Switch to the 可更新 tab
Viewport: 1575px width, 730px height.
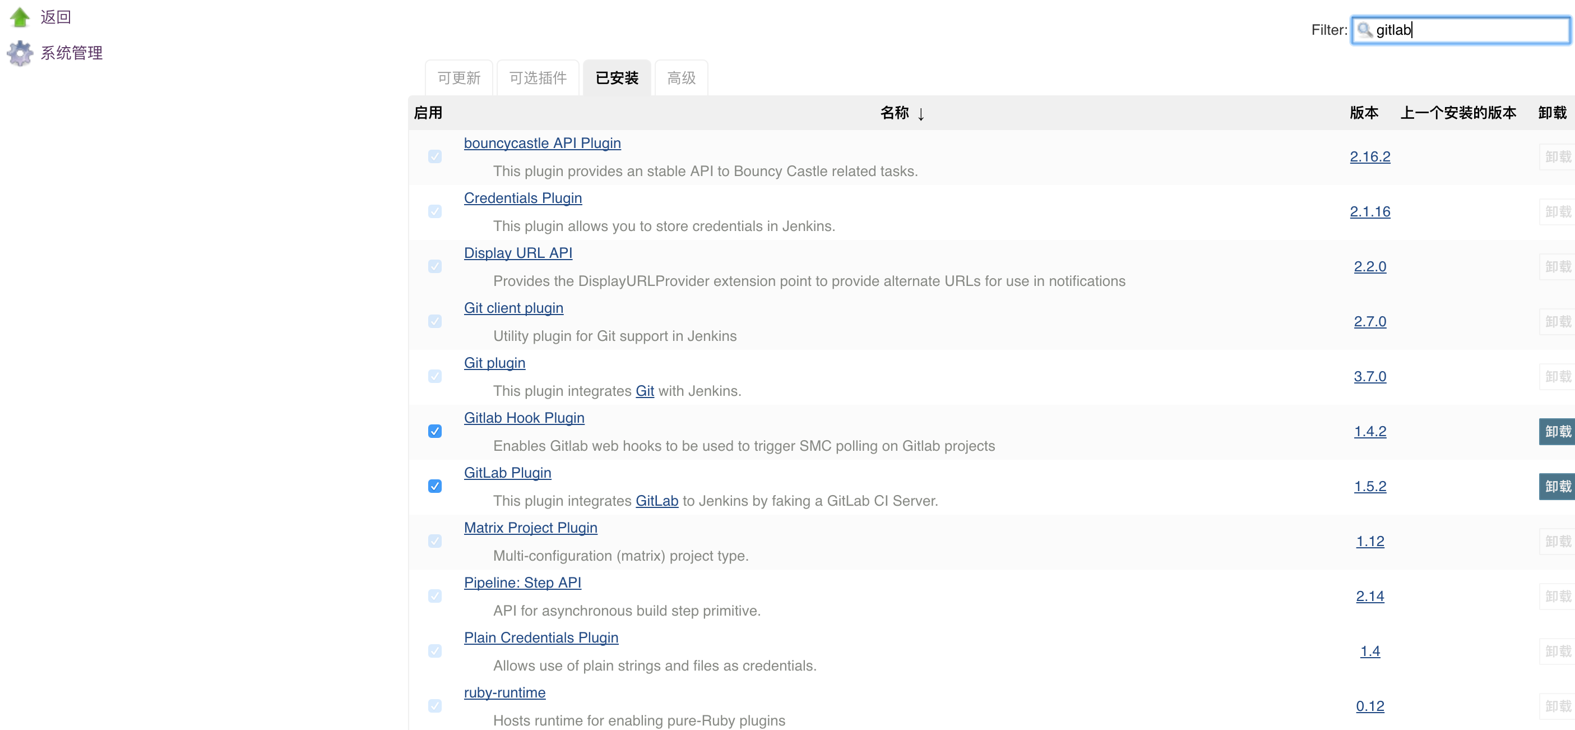[458, 78]
